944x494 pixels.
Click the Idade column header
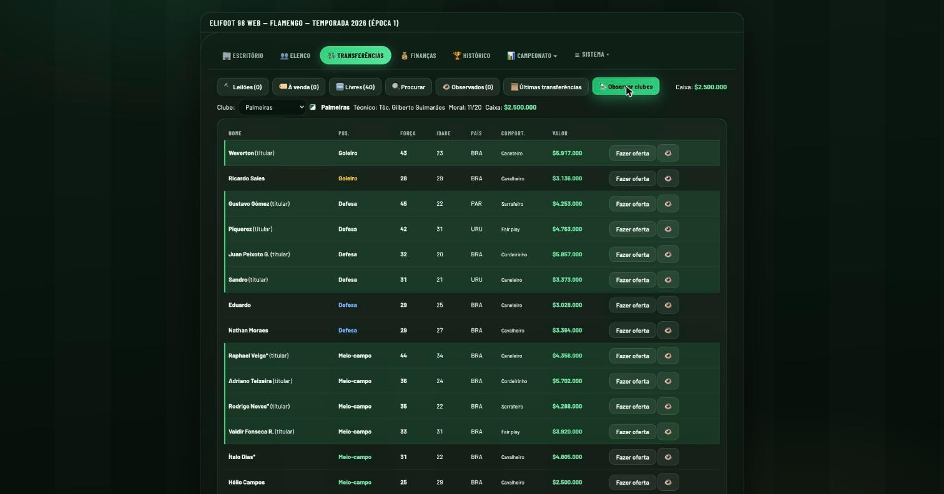click(443, 133)
